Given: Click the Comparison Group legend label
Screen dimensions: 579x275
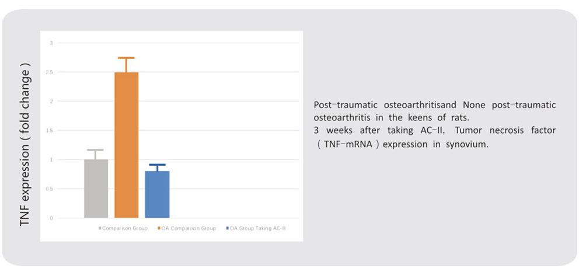Looking at the screenshot, I should click(x=125, y=228).
